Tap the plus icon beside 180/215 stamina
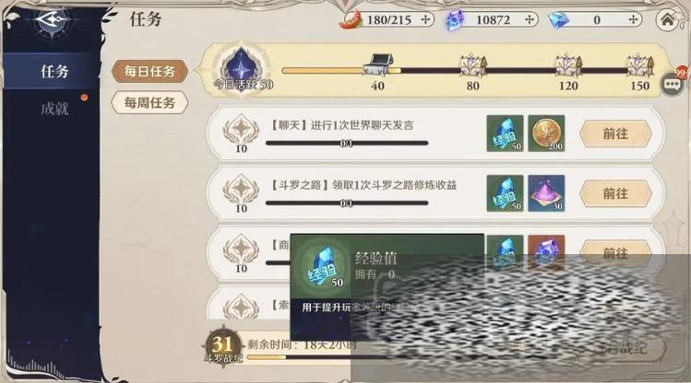691x383 pixels. pyautogui.click(x=425, y=19)
